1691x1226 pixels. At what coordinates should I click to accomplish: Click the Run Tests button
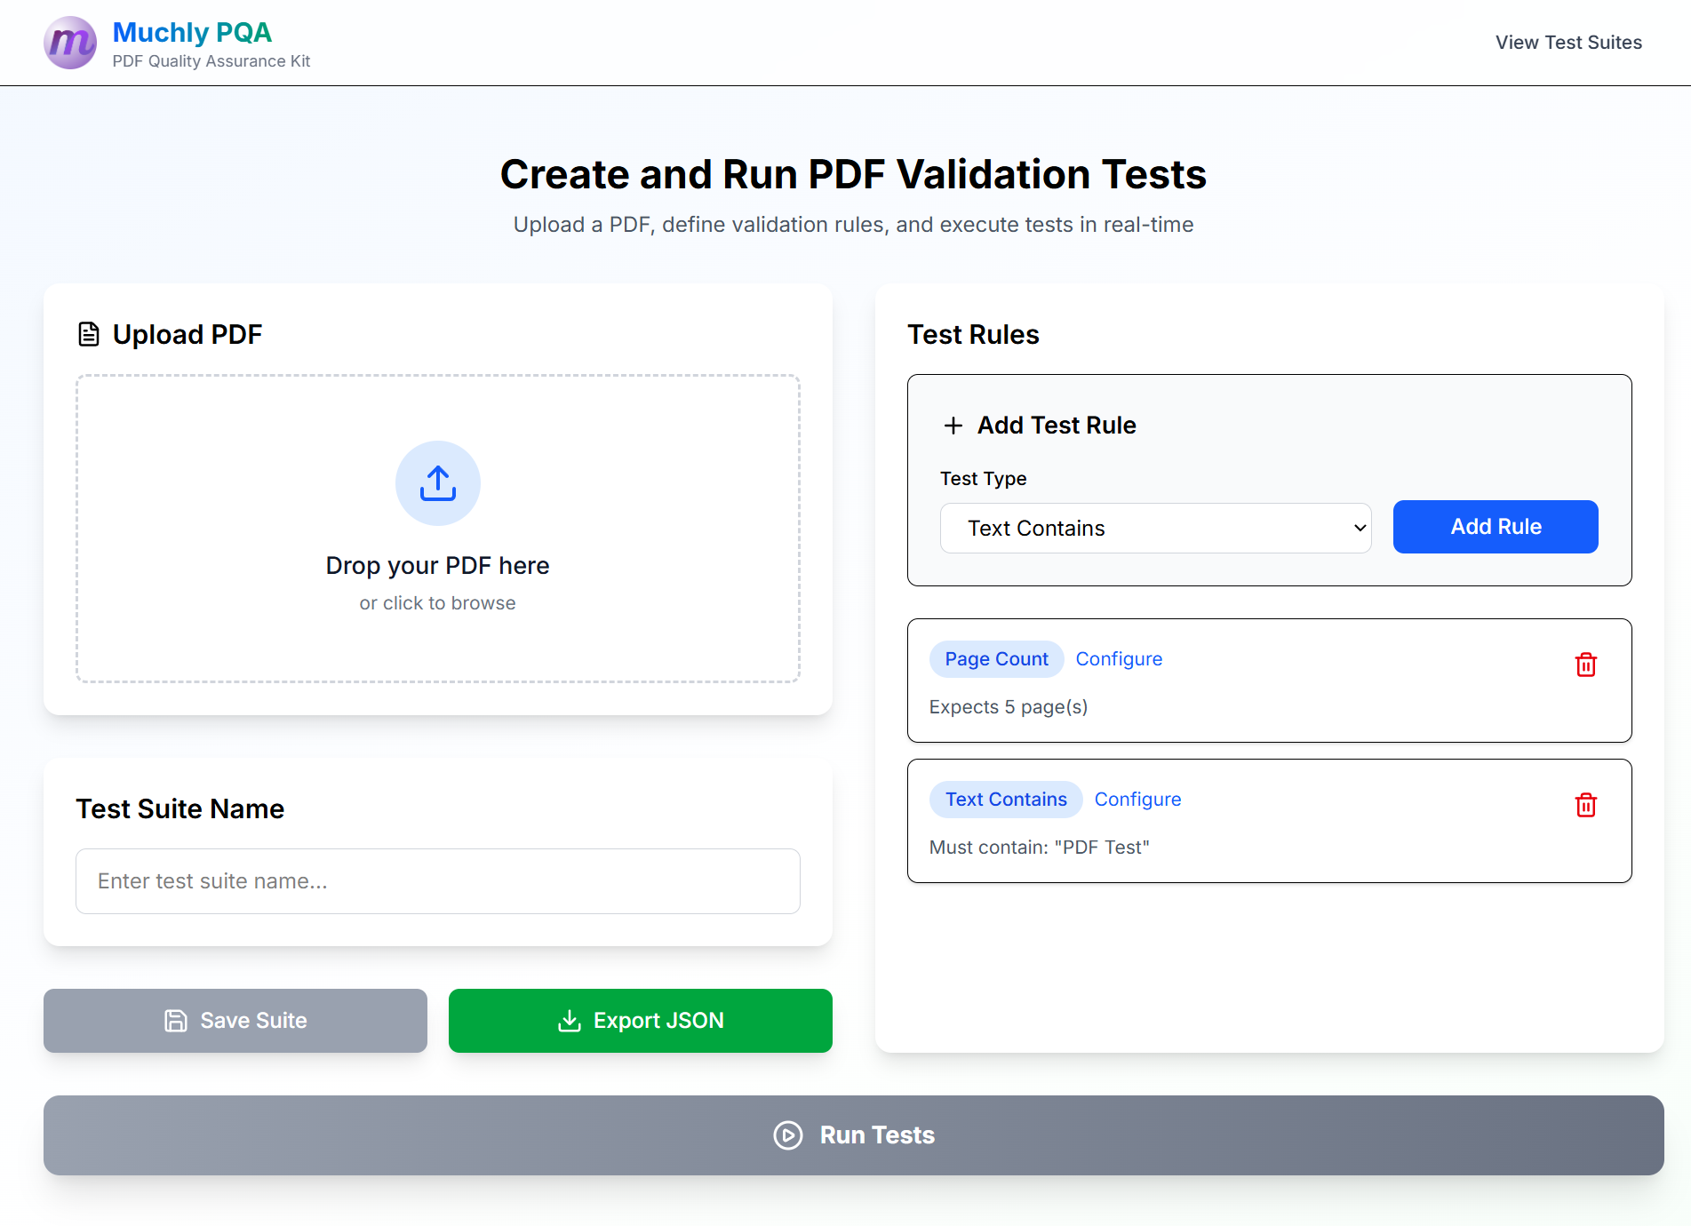(x=853, y=1135)
